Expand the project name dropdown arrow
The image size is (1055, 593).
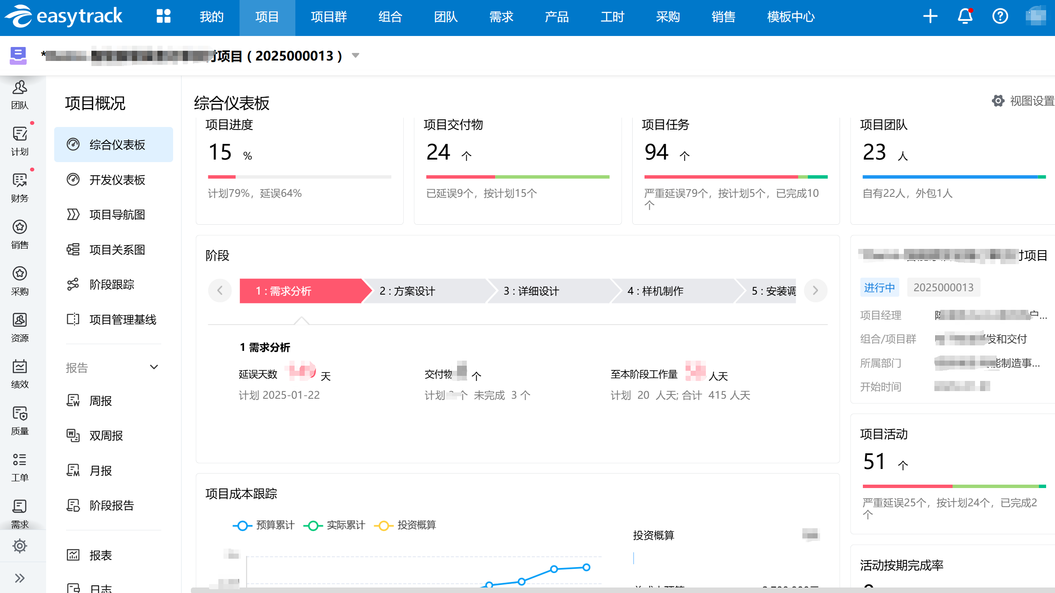(x=355, y=55)
